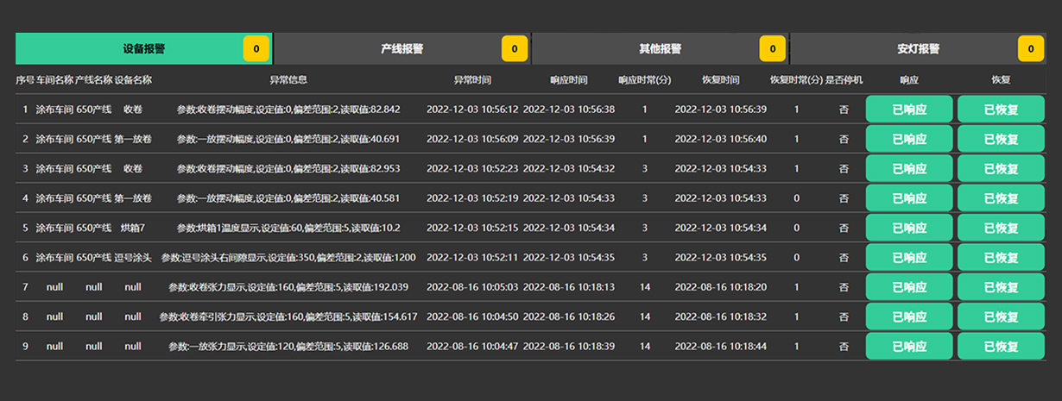Click the yellow count badge on 设备报警
The height and width of the screenshot is (401, 1062).
(256, 49)
